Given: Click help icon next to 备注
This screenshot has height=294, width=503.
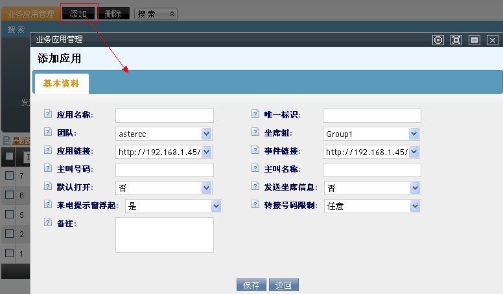Looking at the screenshot, I should [47, 222].
